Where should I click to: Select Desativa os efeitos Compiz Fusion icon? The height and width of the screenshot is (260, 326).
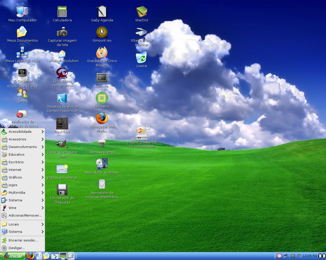62,98
